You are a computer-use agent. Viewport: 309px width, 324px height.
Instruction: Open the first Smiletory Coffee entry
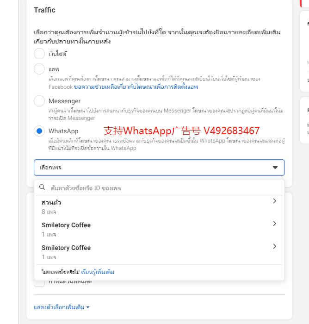click(x=159, y=230)
